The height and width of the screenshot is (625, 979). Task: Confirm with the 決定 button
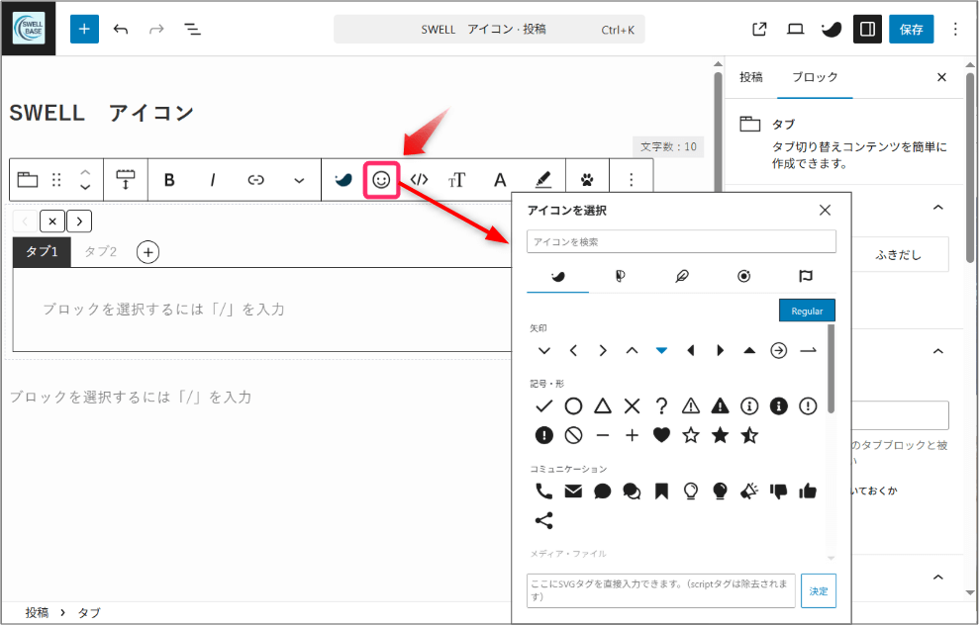(819, 590)
